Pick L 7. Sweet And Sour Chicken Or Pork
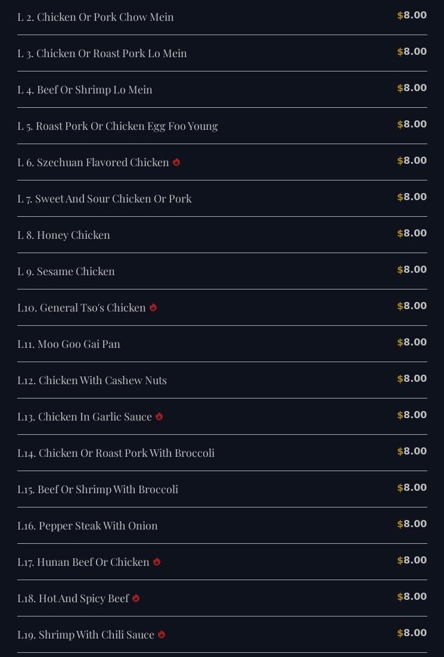 click(x=104, y=199)
